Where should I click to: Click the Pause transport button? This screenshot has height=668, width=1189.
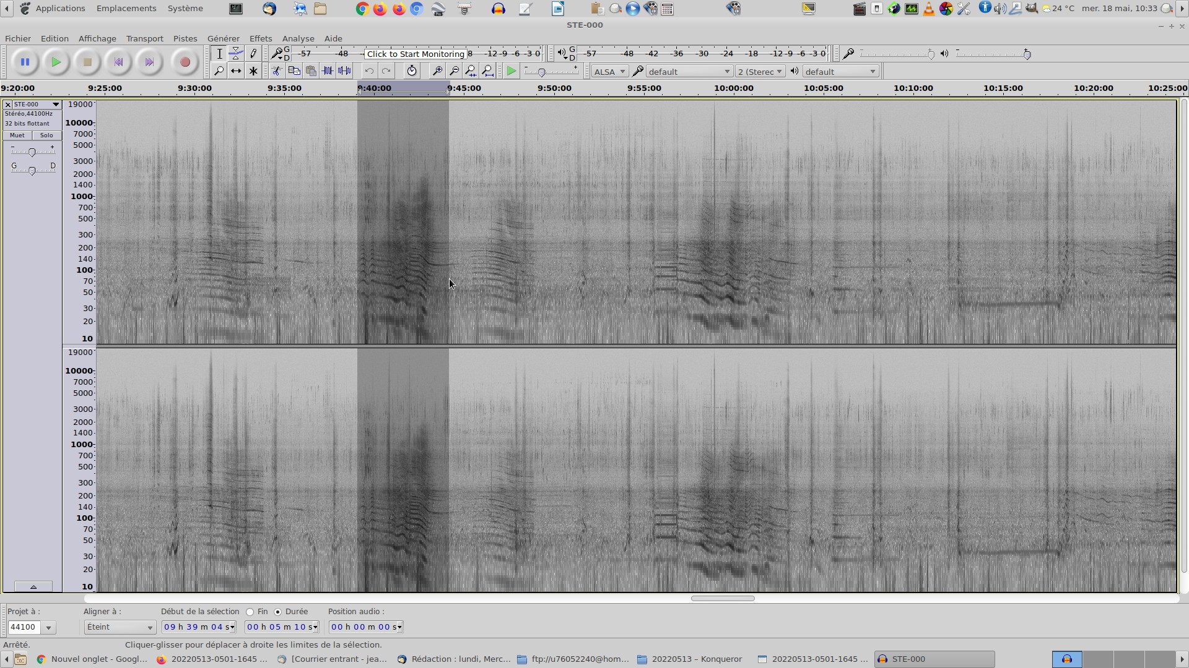(25, 62)
